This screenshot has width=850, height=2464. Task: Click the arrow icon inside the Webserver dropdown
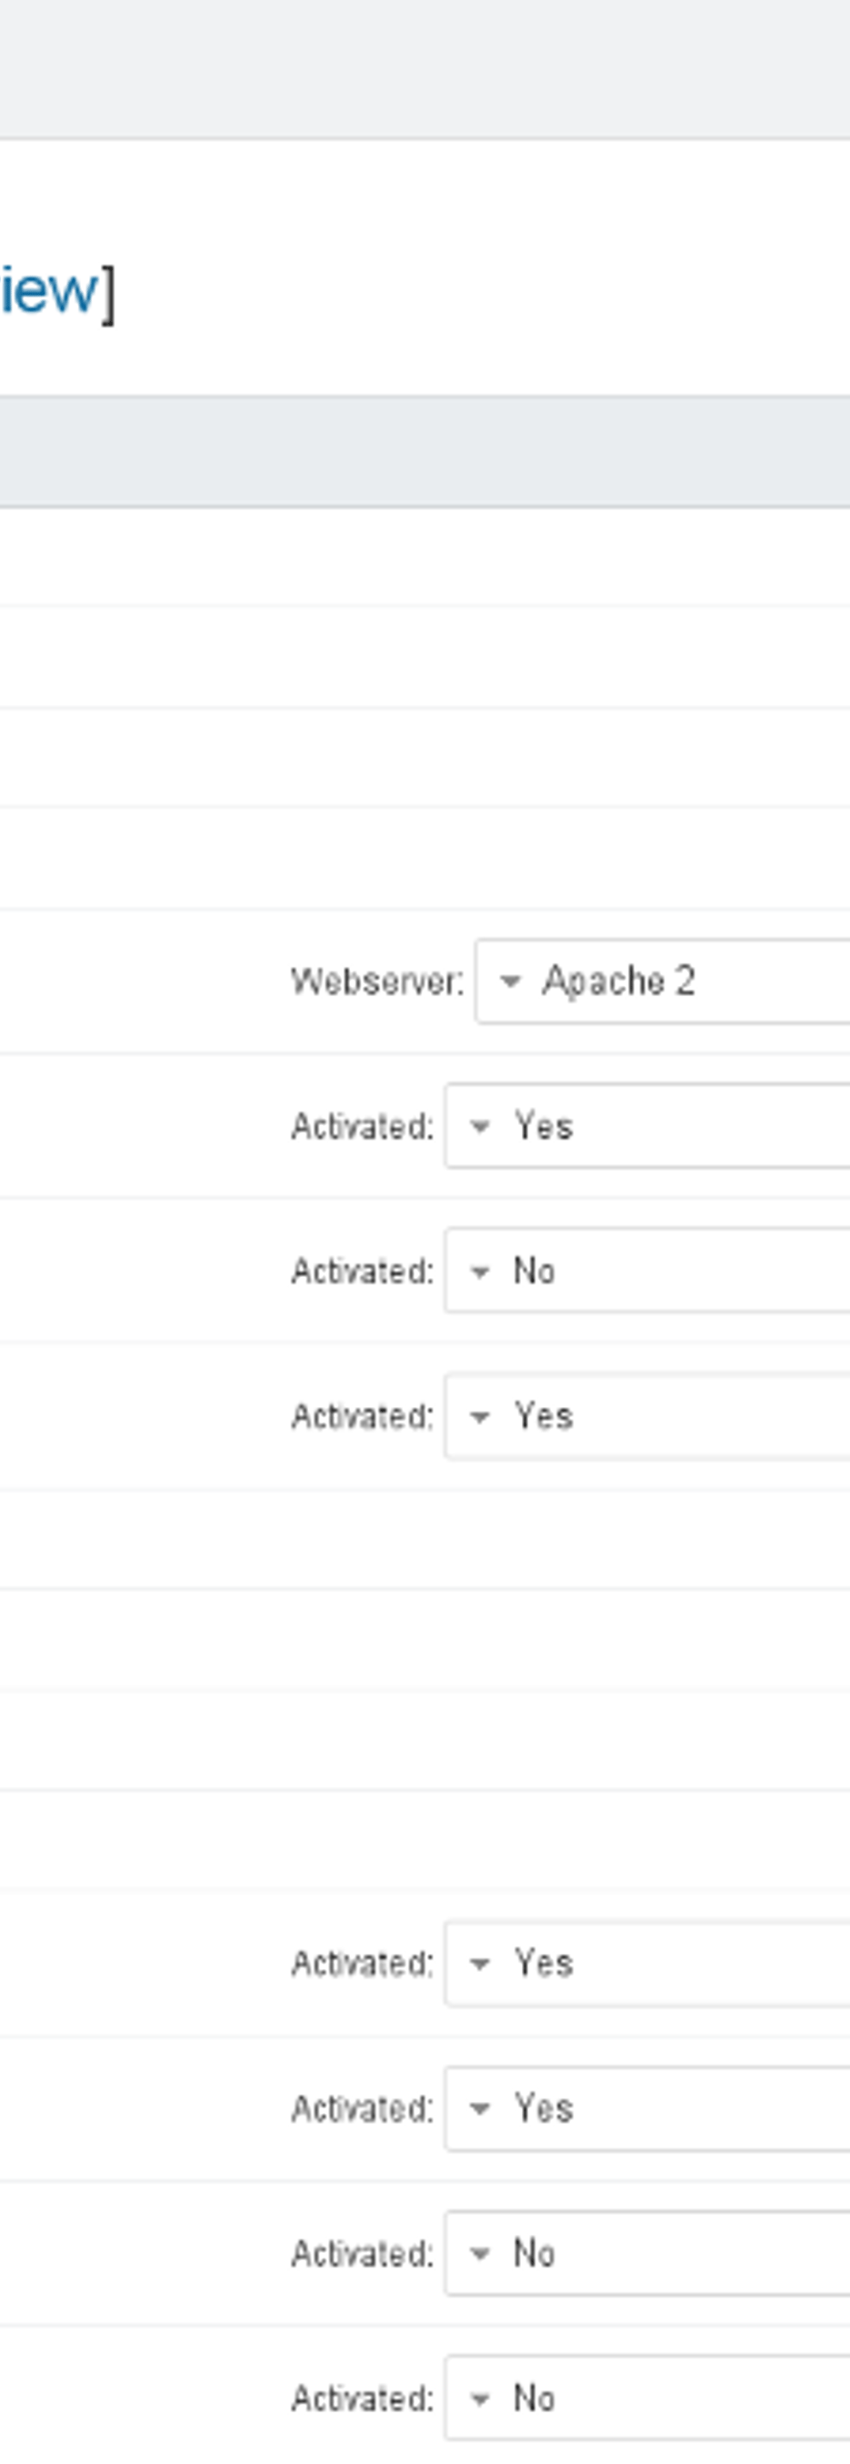511,981
